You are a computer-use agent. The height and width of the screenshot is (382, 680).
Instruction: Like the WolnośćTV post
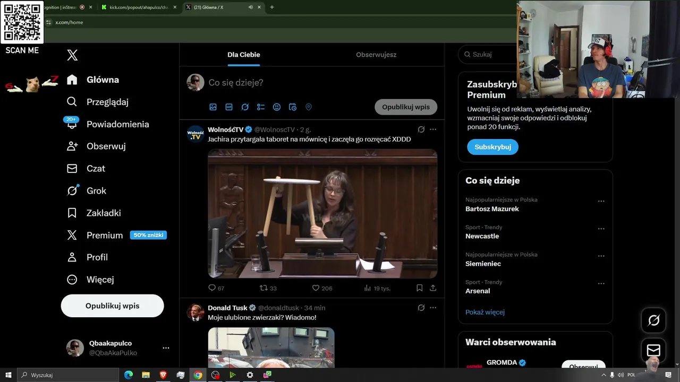[x=322, y=288]
